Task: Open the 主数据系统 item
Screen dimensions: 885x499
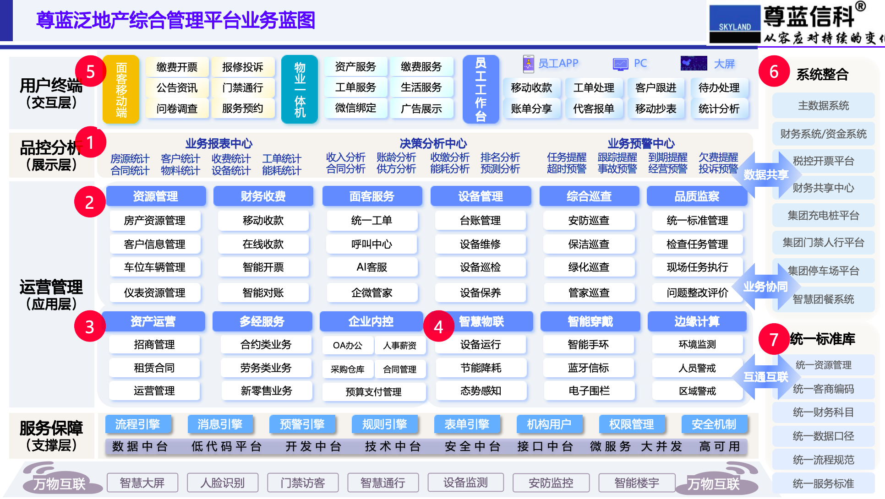Action: pos(823,106)
